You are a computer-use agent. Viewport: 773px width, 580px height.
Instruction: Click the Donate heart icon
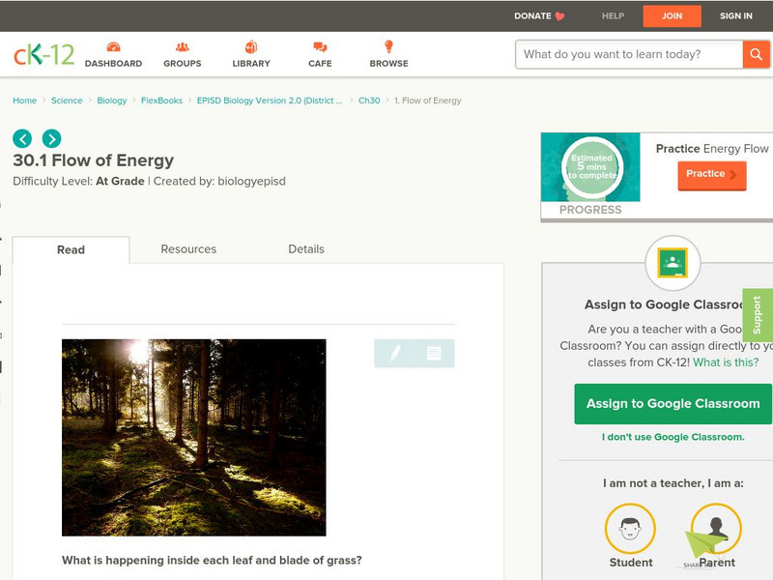pyautogui.click(x=559, y=16)
